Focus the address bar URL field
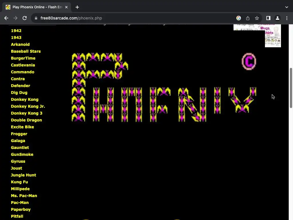 point(131,18)
